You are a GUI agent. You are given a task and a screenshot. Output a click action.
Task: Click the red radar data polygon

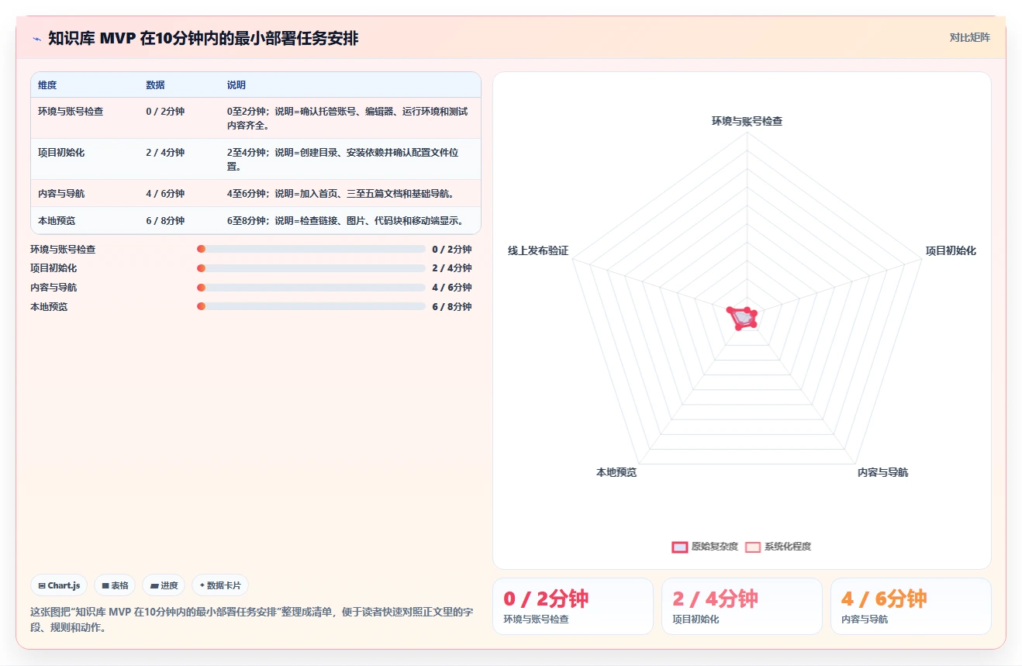(744, 318)
